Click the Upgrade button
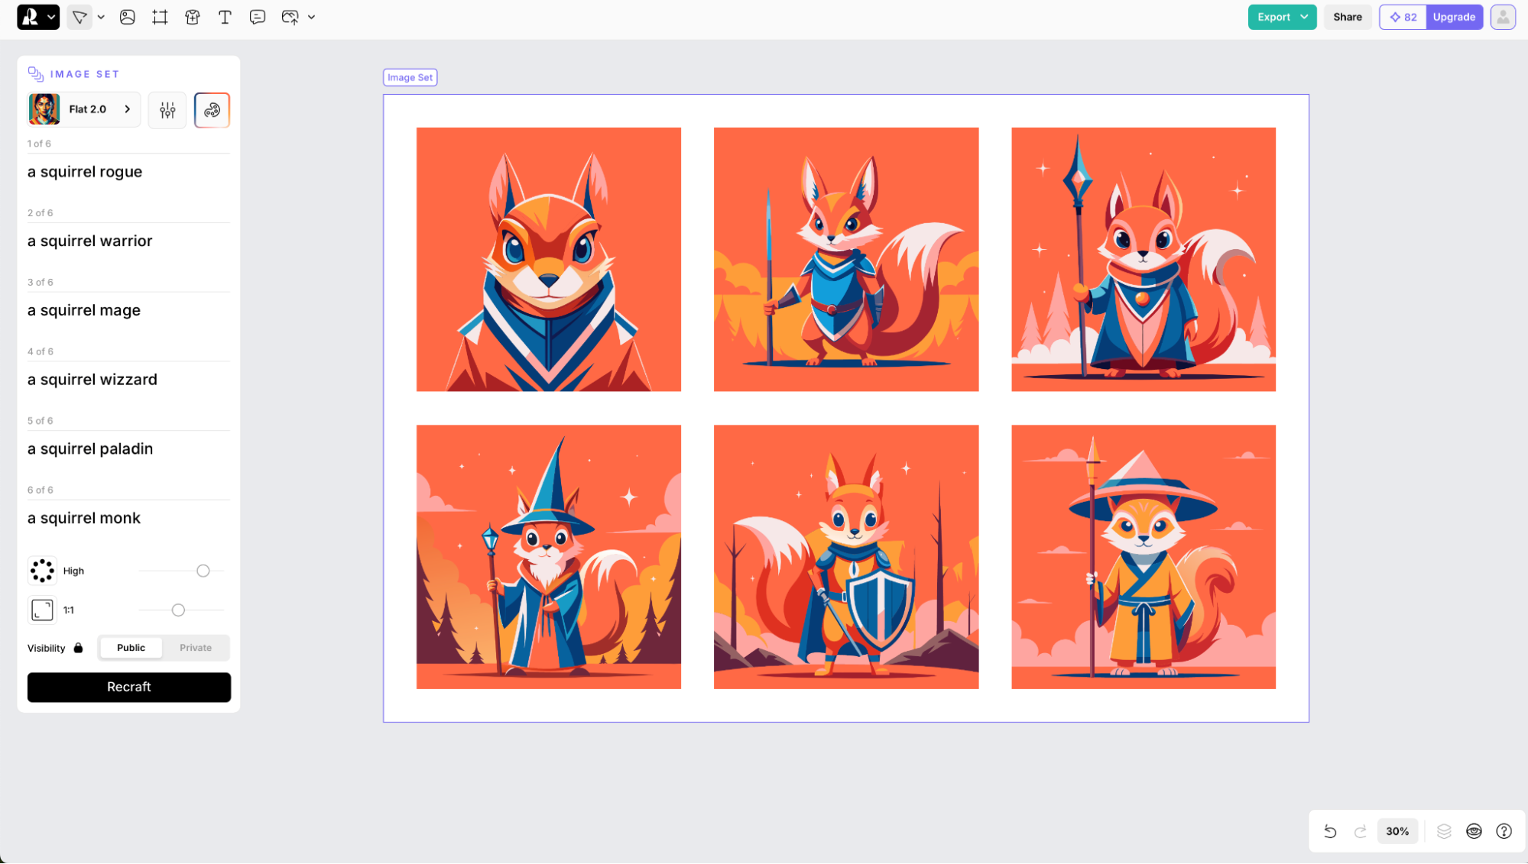Image resolution: width=1528 pixels, height=864 pixels. 1454,17
